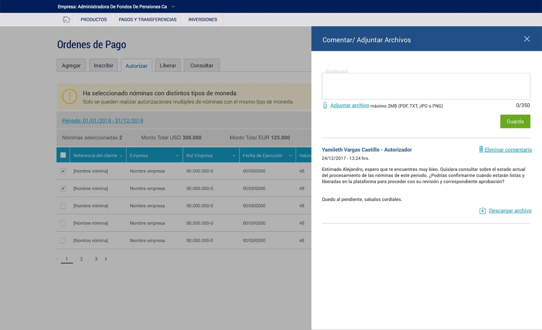Screen dimensions: 542x330
Task: Open Fecha de Ejecución column dropdown arrow
Action: (x=290, y=156)
